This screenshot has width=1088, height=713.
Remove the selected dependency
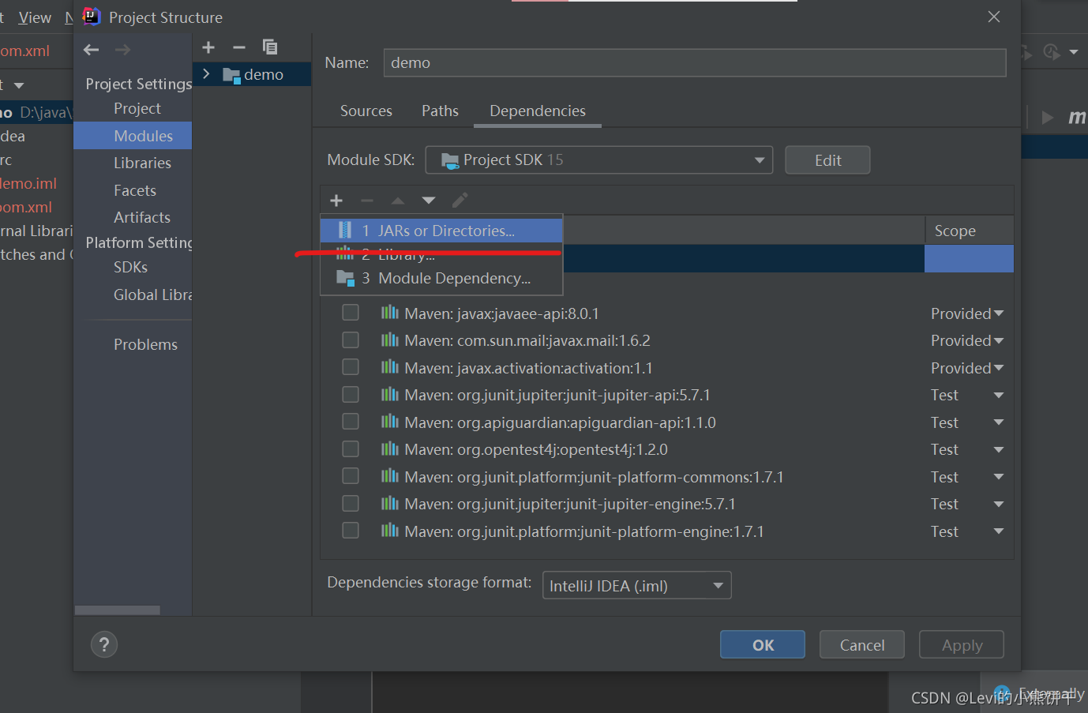(367, 201)
